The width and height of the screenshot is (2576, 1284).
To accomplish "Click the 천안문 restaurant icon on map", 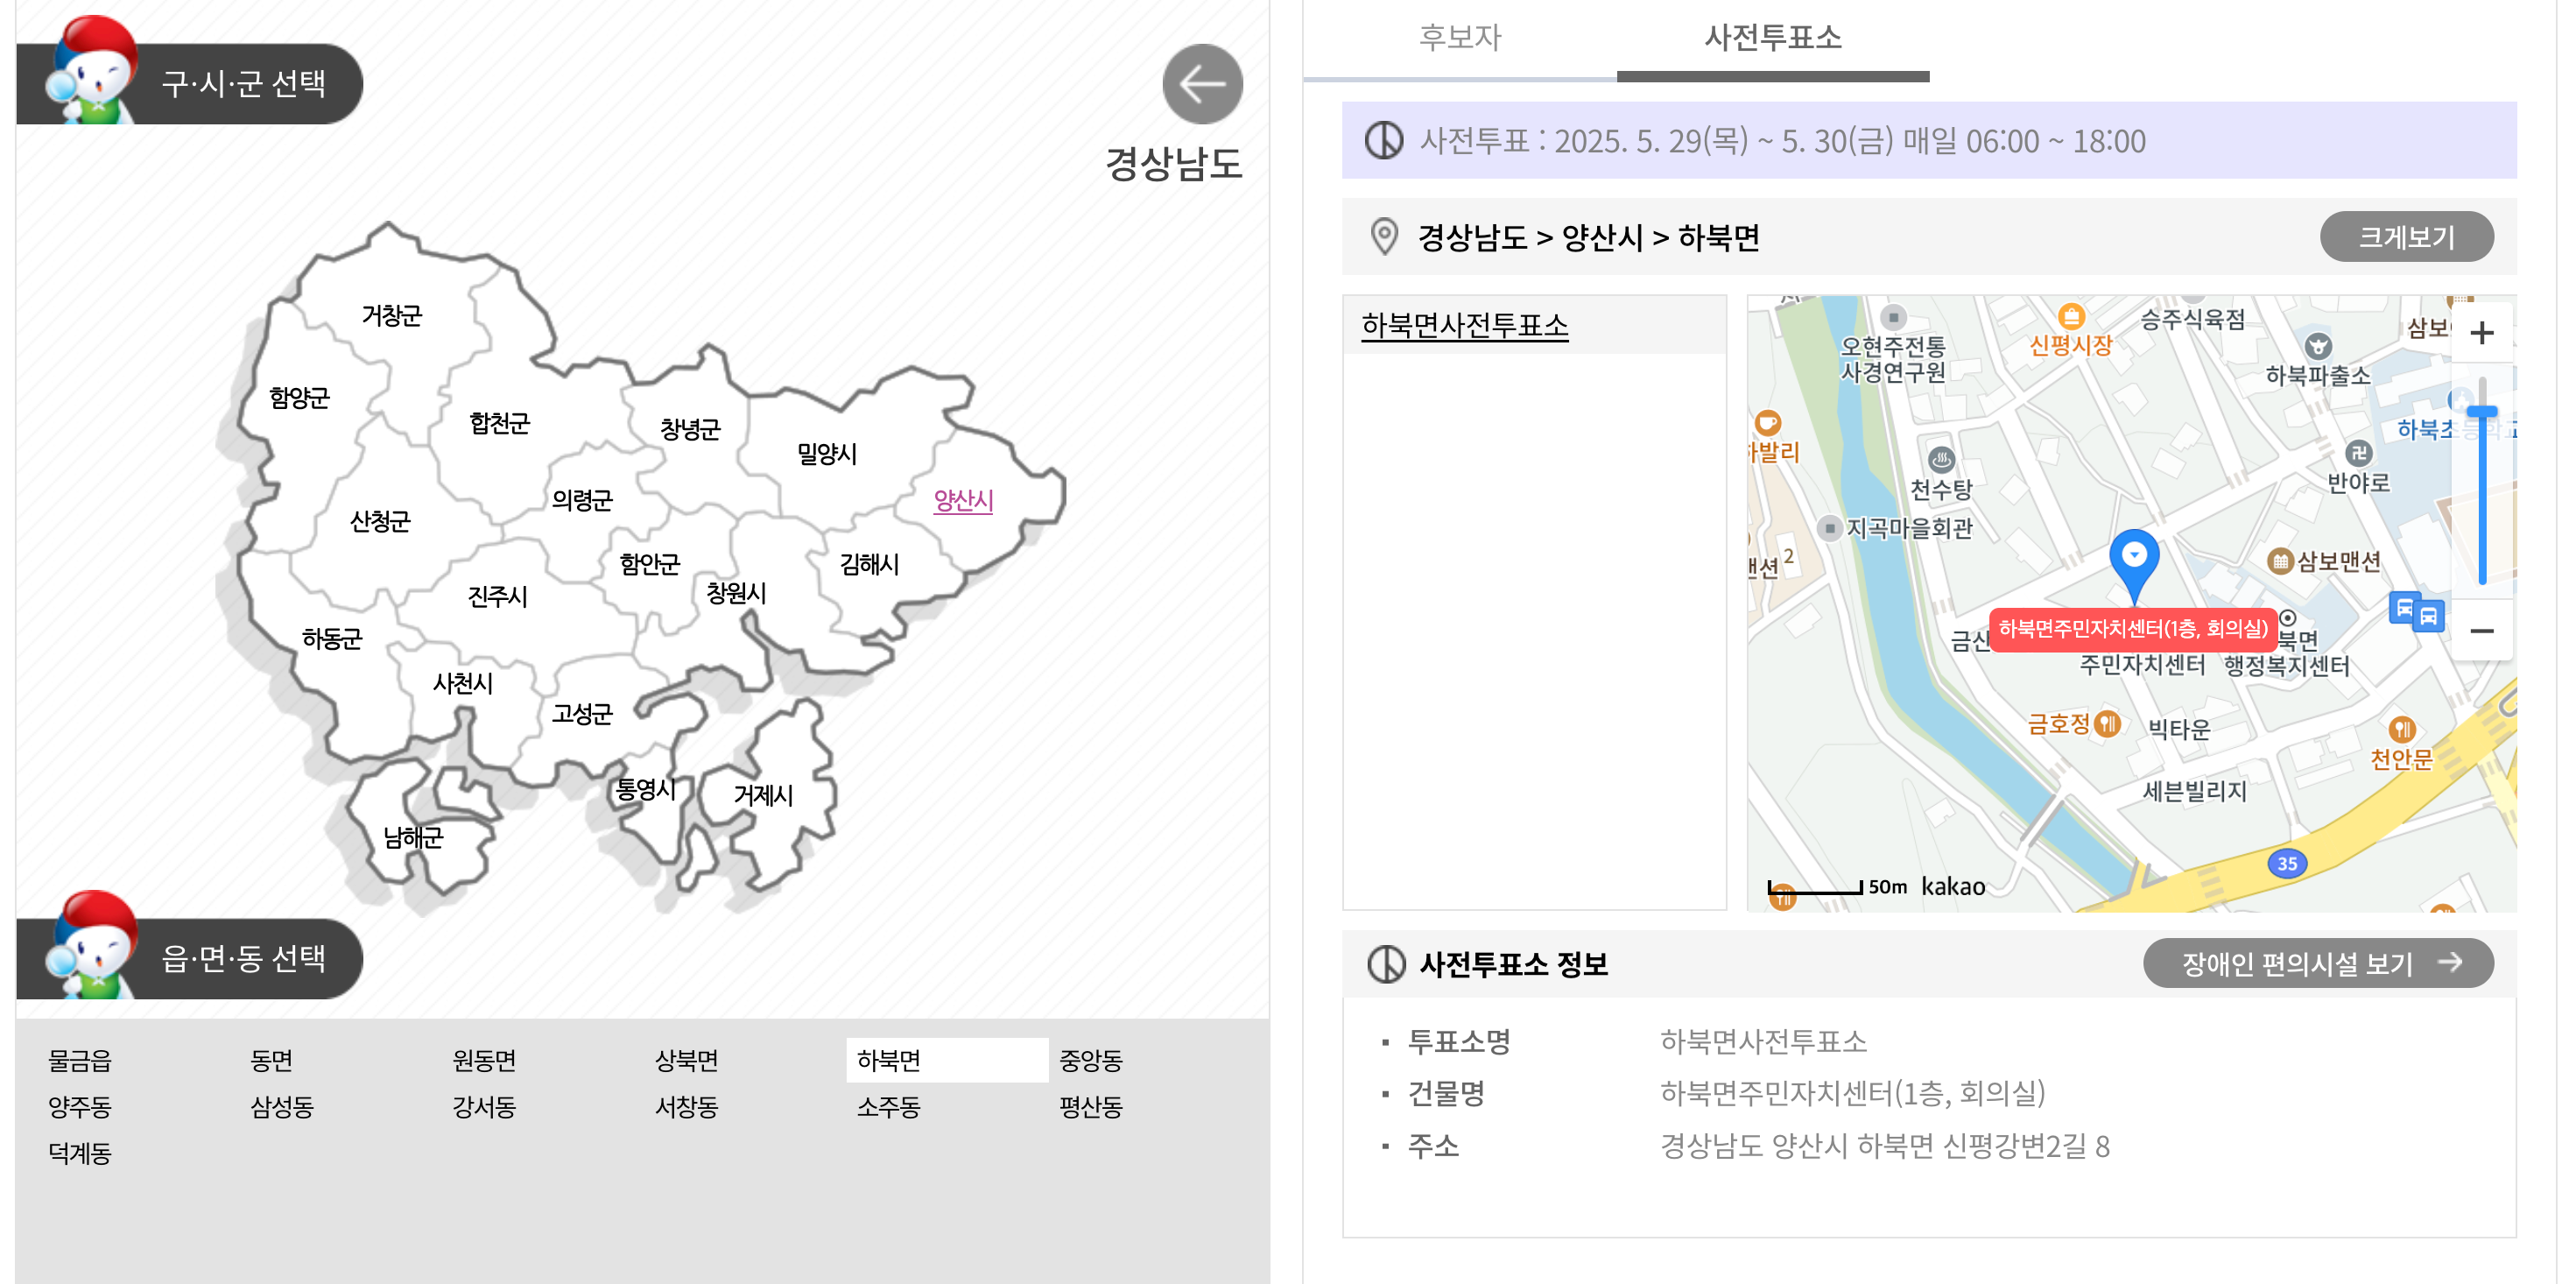I will [x=2401, y=729].
